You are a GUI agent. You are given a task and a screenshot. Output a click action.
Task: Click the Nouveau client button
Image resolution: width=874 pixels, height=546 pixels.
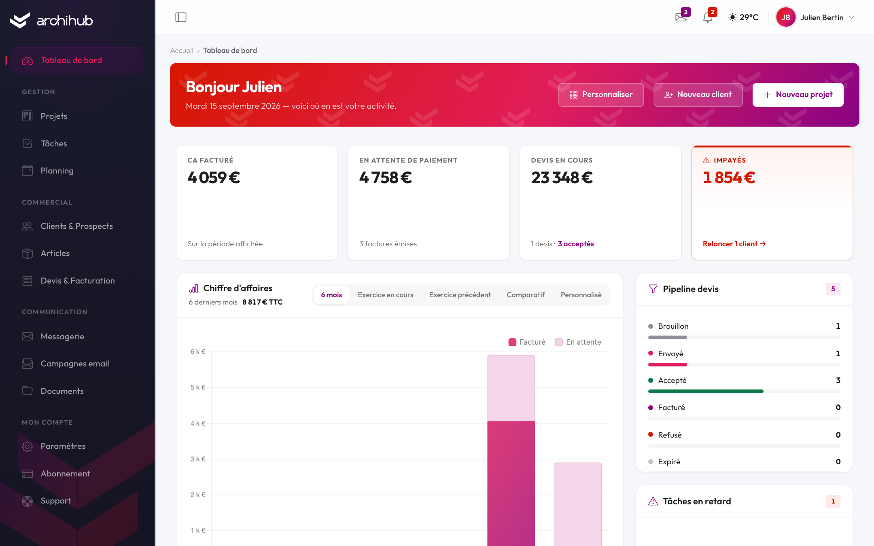(x=698, y=95)
